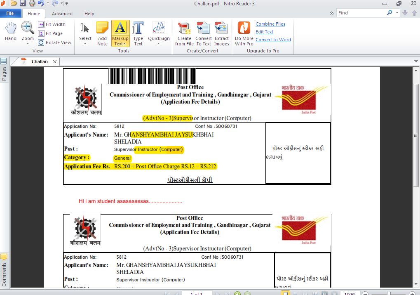The height and width of the screenshot is (295, 420).
Task: Undo the last action
Action: 41,3
